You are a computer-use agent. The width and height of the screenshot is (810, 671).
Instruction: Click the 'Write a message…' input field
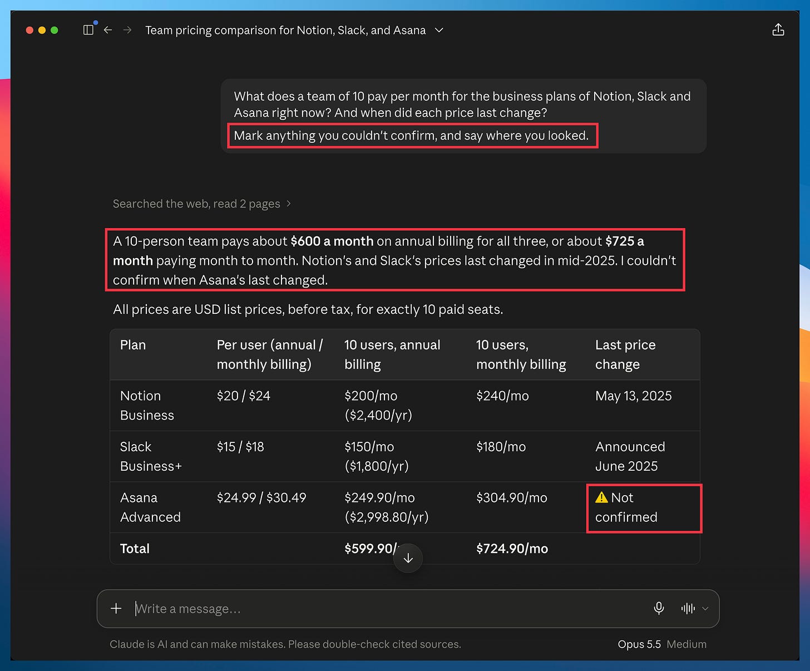coord(389,609)
